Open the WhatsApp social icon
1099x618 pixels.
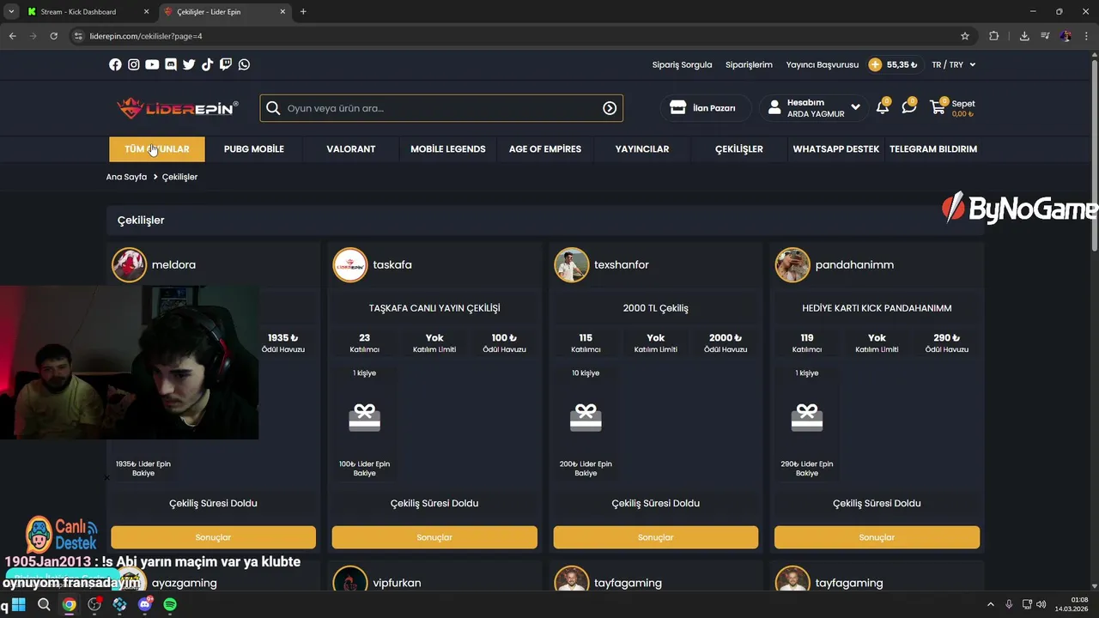tap(245, 64)
